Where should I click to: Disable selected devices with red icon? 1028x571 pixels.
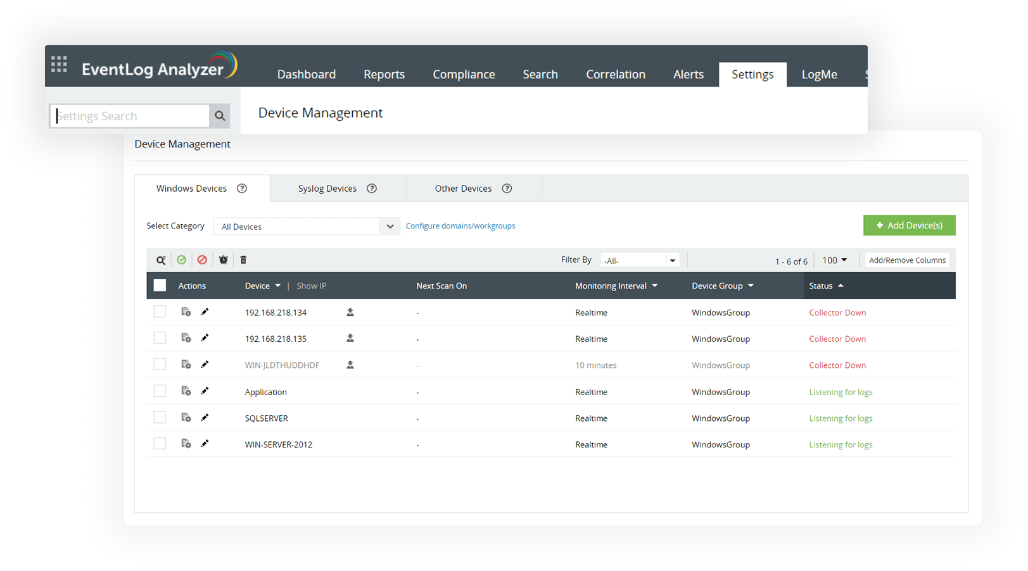tap(202, 260)
